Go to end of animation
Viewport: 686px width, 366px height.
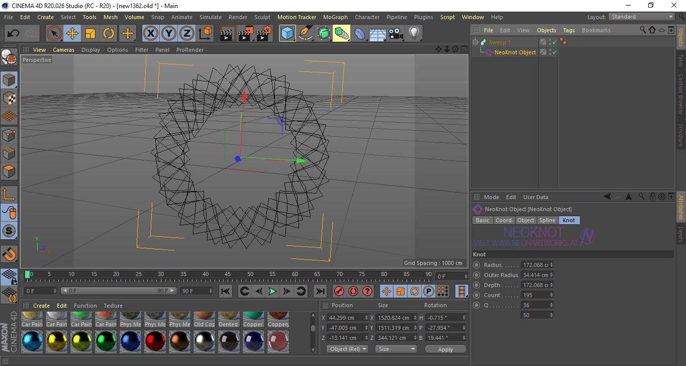320,291
